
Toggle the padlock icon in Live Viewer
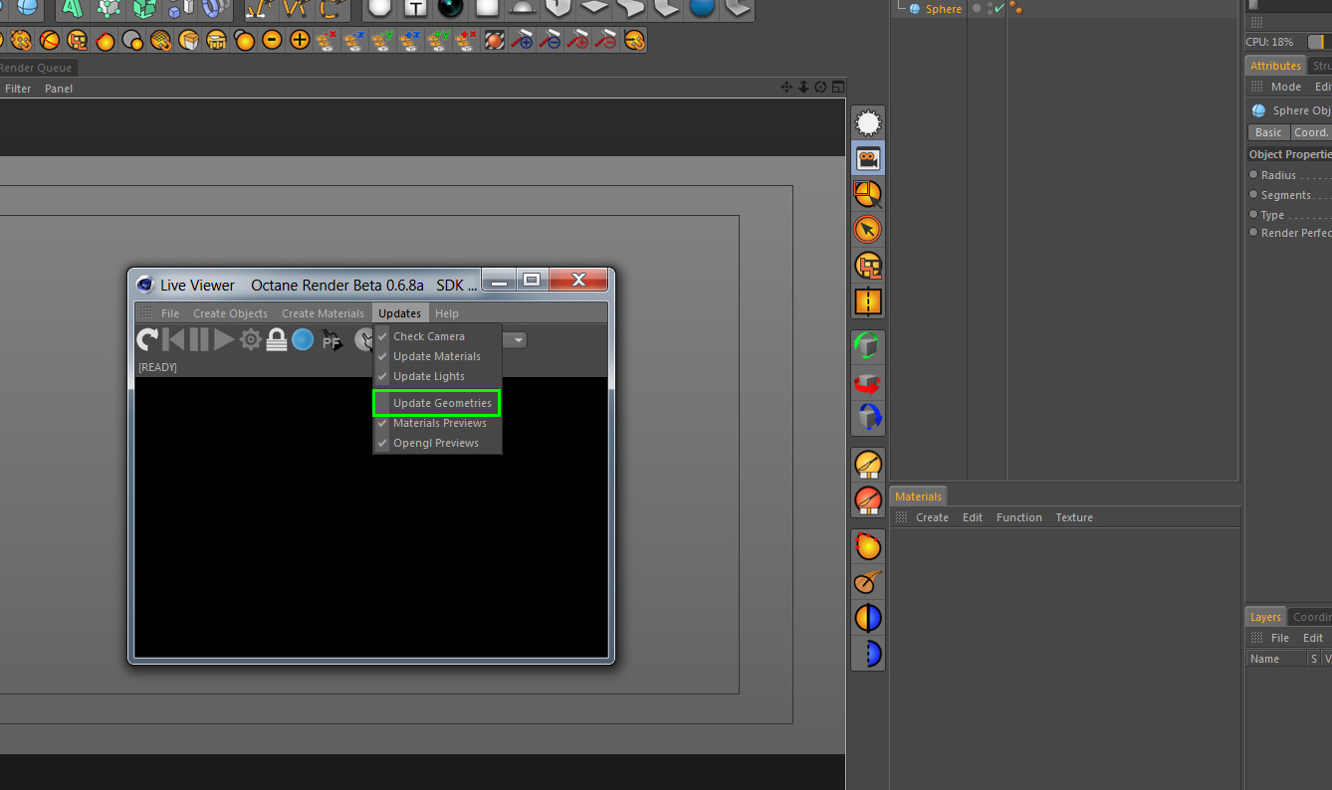coord(277,340)
